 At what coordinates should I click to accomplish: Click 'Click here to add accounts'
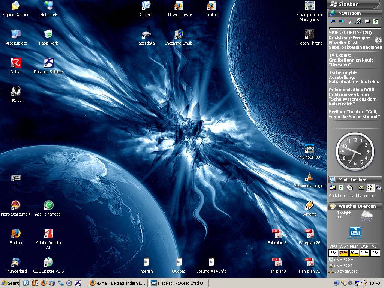pyautogui.click(x=352, y=196)
